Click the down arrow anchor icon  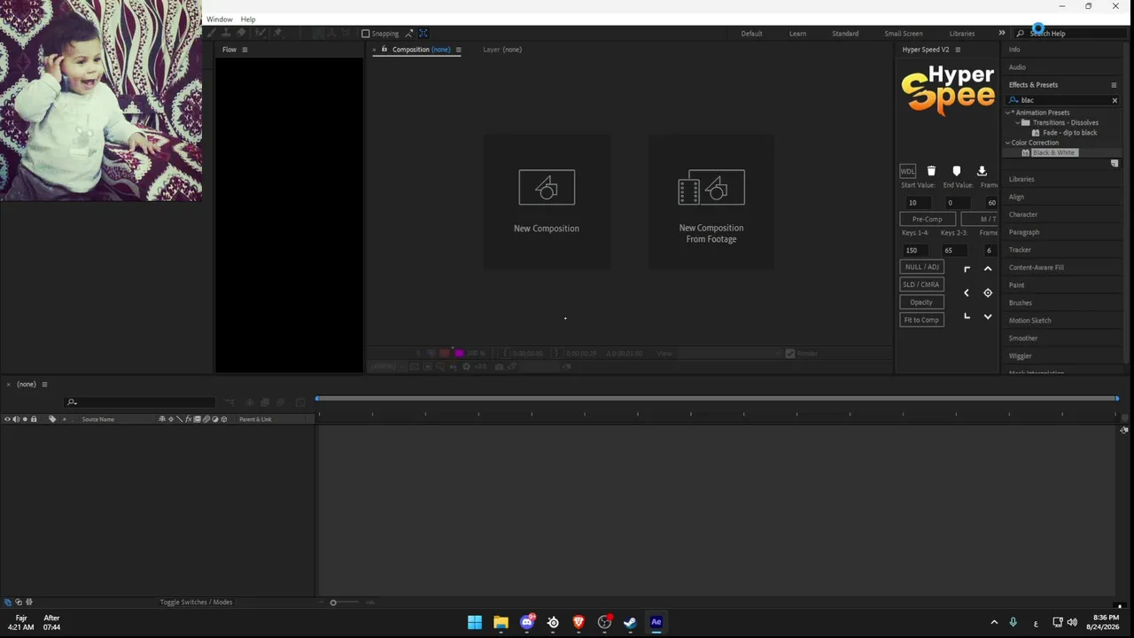click(x=988, y=316)
